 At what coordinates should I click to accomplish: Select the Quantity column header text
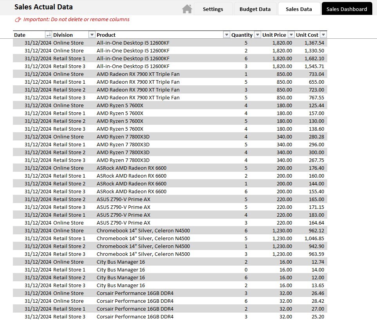(x=242, y=35)
